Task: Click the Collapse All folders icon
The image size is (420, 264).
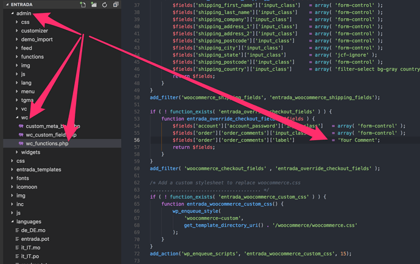Action: pos(116,4)
